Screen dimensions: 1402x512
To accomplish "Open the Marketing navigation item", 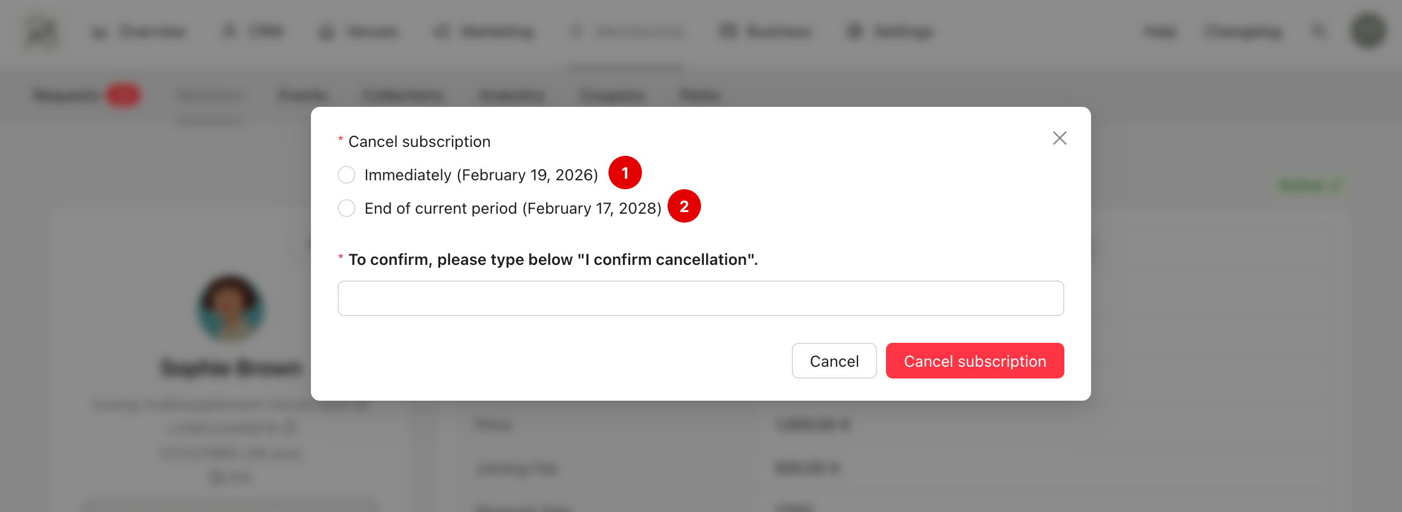I will (x=484, y=32).
